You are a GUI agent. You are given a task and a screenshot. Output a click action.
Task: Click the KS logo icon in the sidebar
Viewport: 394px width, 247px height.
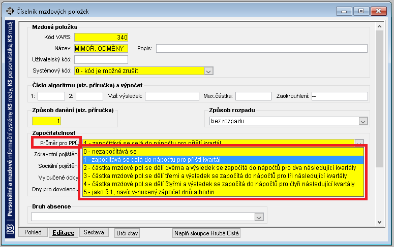pyautogui.click(x=10, y=229)
